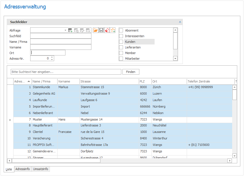
Task: Enable the Mitarbeiter checkbox
Action: point(121,59)
